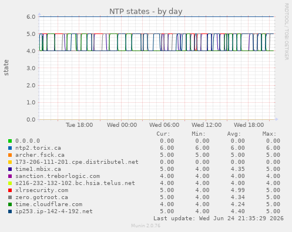Click the 0.0.0.0 green legend swatch

[10, 141]
